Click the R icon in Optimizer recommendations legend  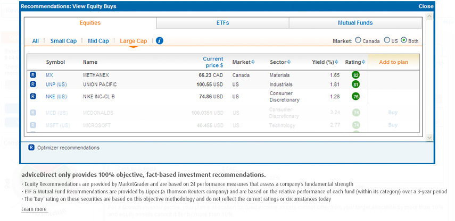point(31,148)
